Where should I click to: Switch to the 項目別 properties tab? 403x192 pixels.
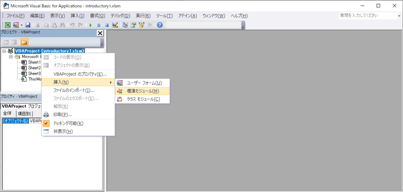(24, 114)
